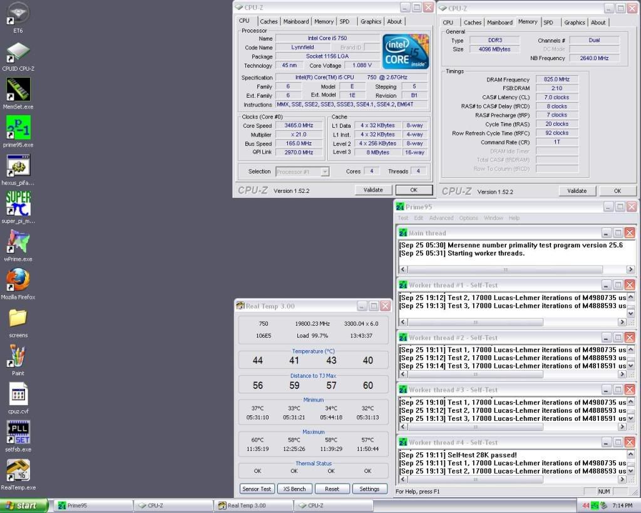Open MemSet.exe desktop shortcut
The height and width of the screenshot is (513, 641).
coord(18,90)
